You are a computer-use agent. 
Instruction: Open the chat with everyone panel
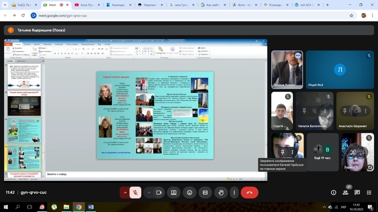(x=358, y=192)
